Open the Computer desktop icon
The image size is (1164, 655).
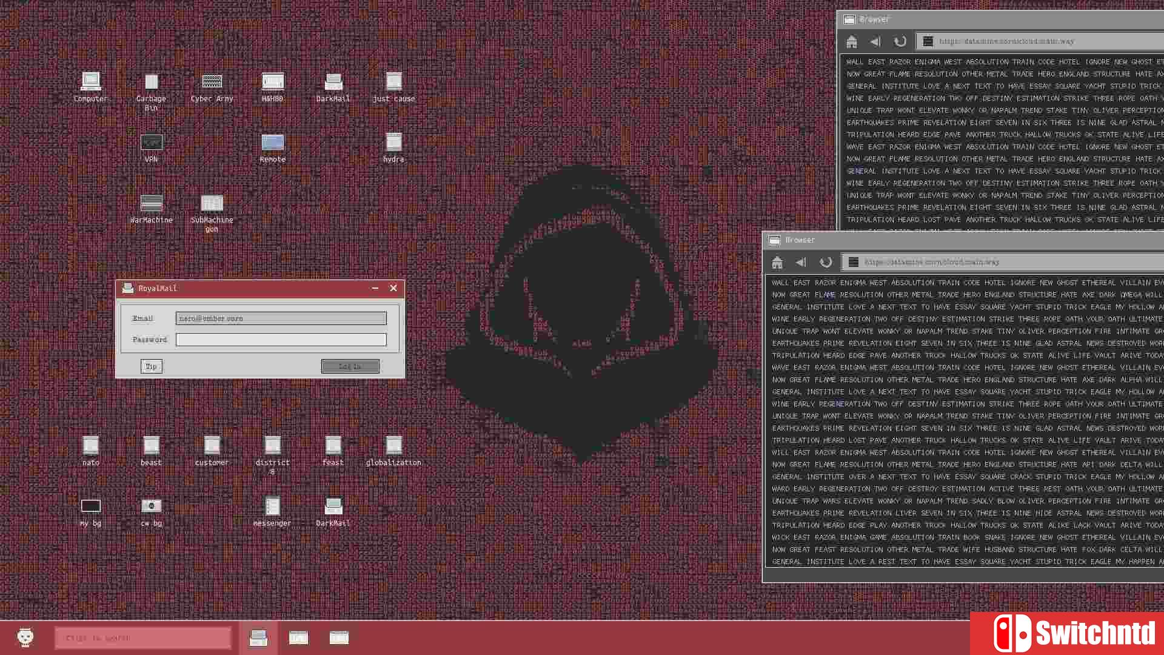tap(90, 87)
